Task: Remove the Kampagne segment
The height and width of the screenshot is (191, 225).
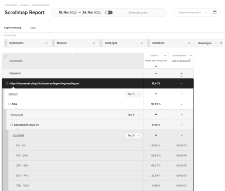Action: [x=142, y=43]
